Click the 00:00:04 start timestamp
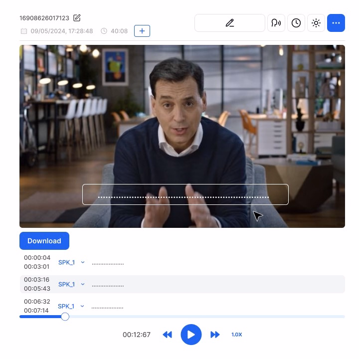 pos(37,258)
